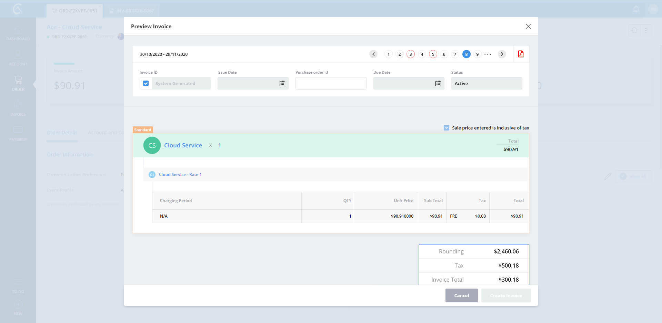The height and width of the screenshot is (323, 662).
Task: Expand the Cloud Service - Rate 1 row
Action: [180, 175]
